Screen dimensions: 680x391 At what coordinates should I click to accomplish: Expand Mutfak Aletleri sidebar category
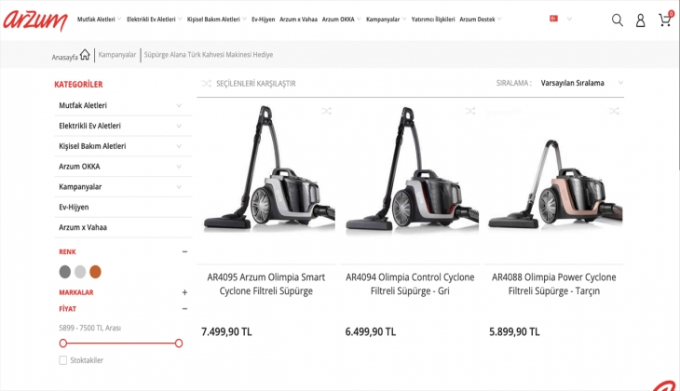[x=179, y=105]
